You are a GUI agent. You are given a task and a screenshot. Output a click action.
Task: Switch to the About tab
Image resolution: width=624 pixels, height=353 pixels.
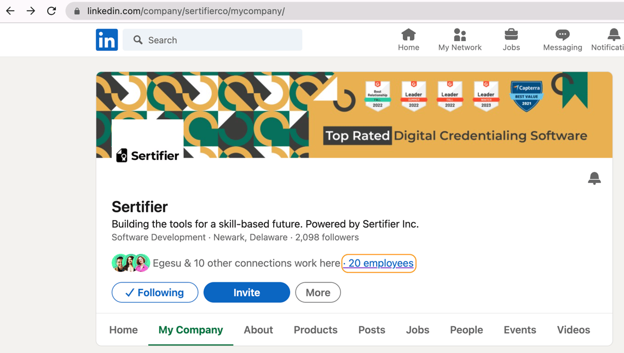click(x=258, y=329)
